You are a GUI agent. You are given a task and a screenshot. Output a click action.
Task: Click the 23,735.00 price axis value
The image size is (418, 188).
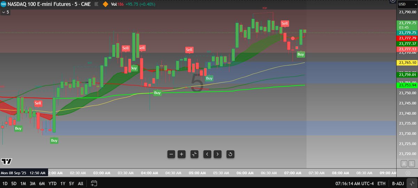[x=407, y=123]
